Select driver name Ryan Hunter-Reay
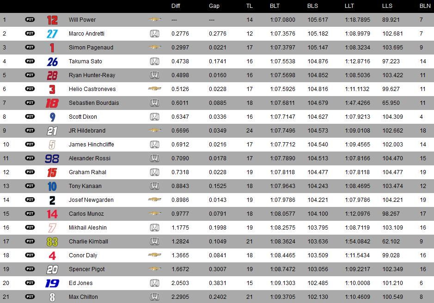This screenshot has height=303, width=434. (92, 75)
